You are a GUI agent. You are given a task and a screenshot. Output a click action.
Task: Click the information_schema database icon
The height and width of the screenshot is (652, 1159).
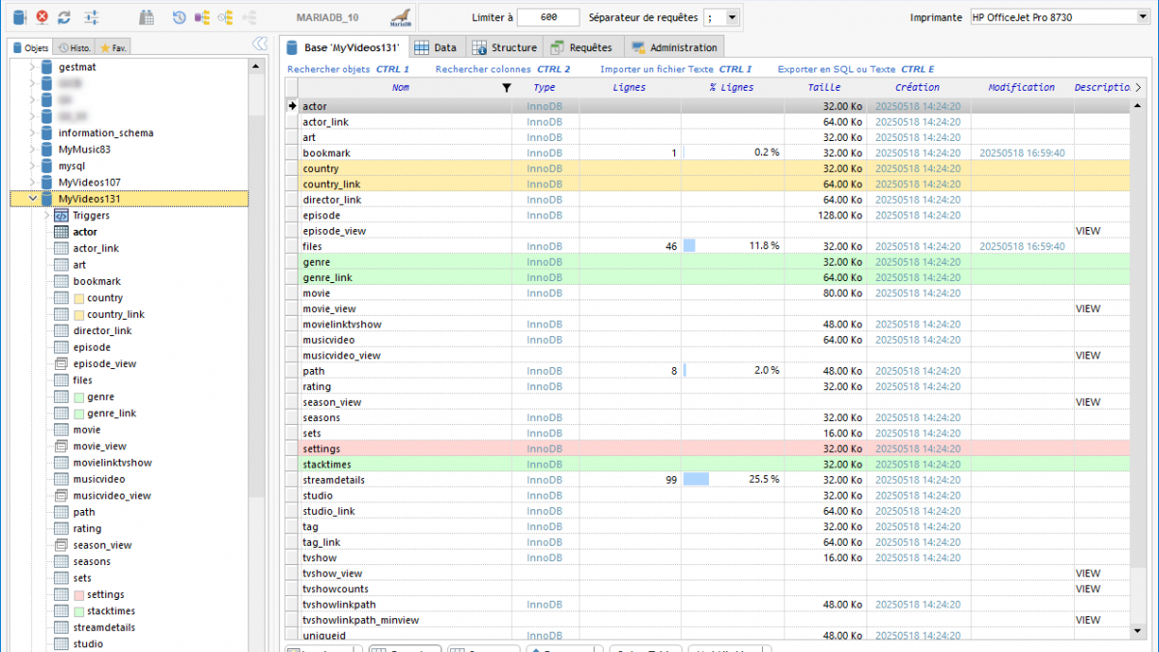46,132
